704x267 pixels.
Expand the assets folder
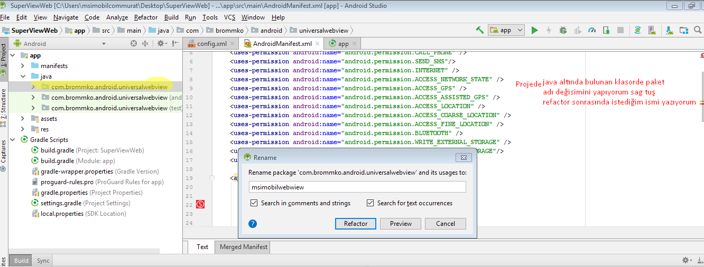click(23, 119)
